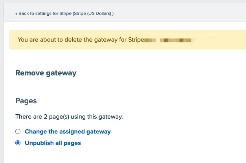Click the 'Remove gateway' heading
246x163 pixels.
pyautogui.click(x=46, y=73)
